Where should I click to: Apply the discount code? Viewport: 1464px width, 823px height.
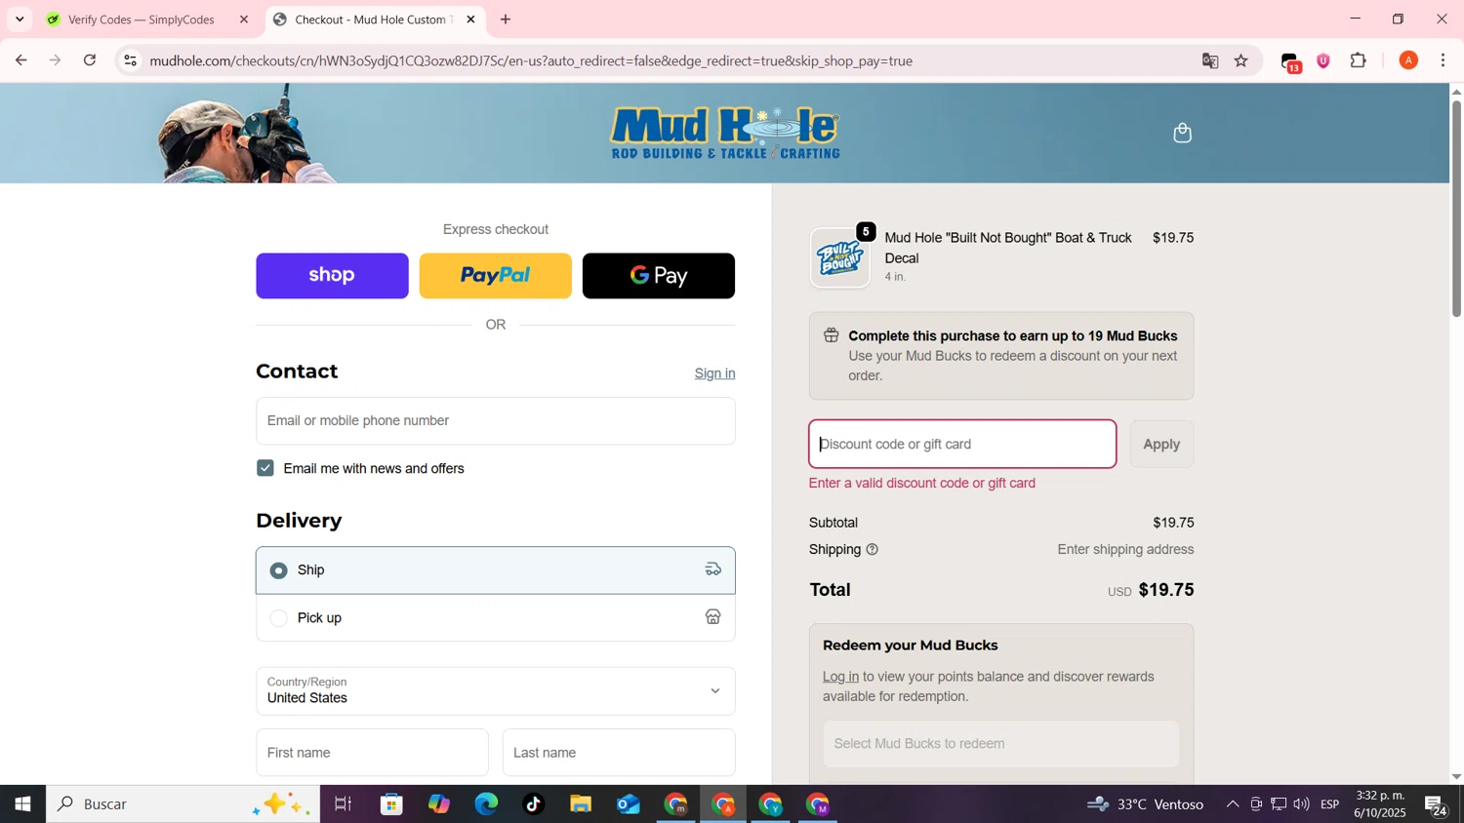coord(1161,445)
